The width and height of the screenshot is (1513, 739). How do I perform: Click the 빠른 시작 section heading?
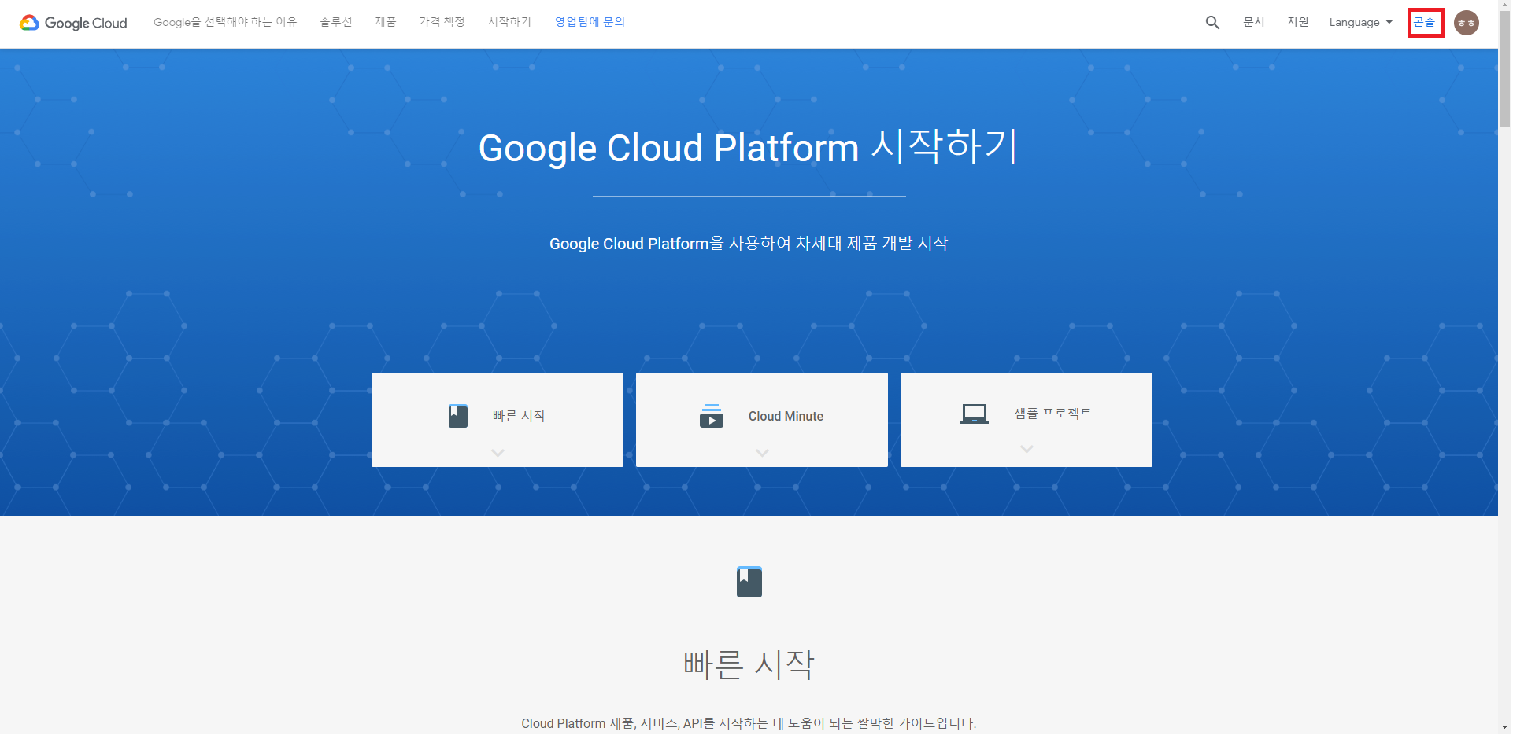click(749, 665)
